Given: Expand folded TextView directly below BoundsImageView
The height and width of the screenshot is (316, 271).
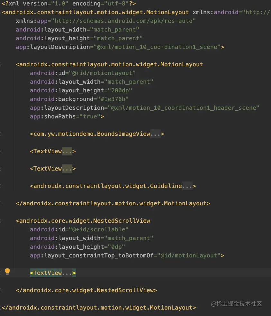Looking at the screenshot, I should (67, 151).
